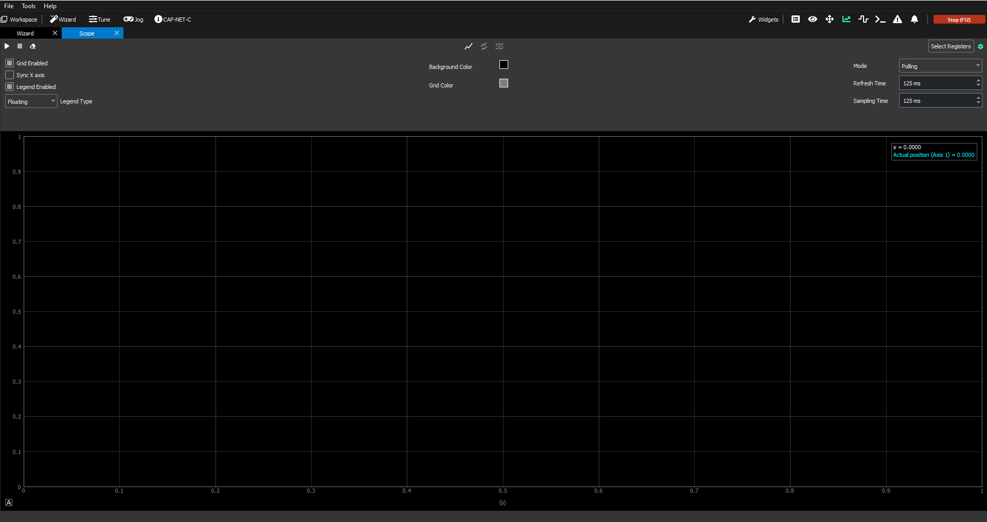Click the Select Registers button

tap(950, 46)
